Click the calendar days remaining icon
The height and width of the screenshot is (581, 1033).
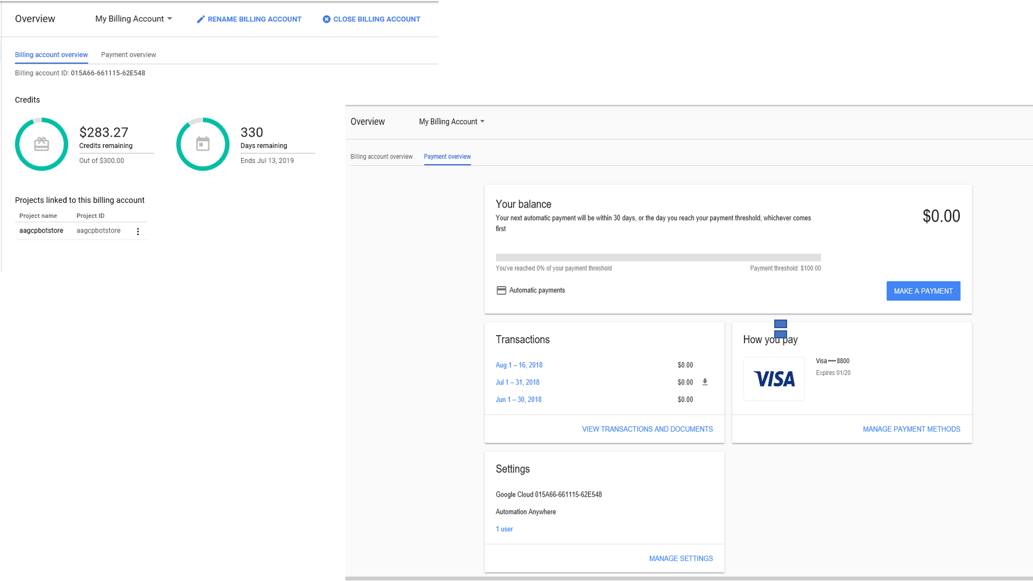click(x=203, y=144)
